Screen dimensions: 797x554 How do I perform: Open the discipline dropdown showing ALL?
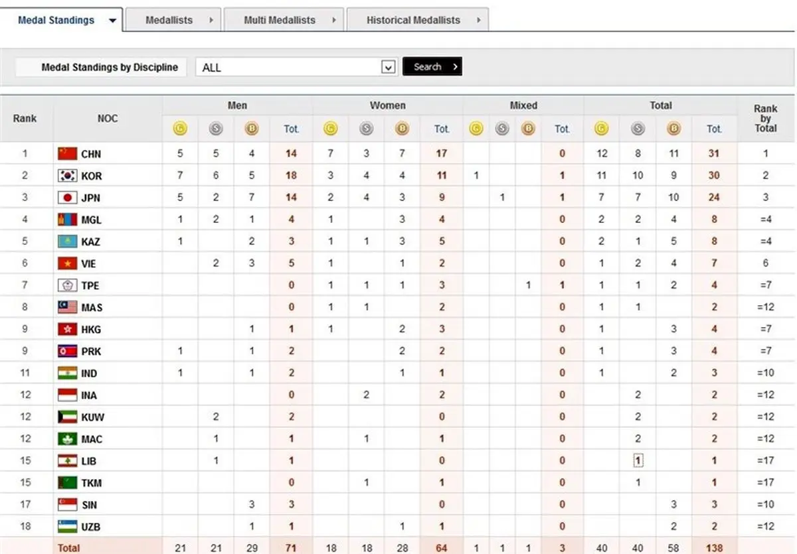click(389, 67)
